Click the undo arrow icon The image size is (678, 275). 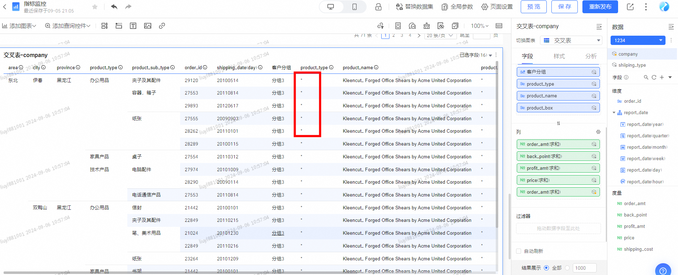(x=114, y=7)
